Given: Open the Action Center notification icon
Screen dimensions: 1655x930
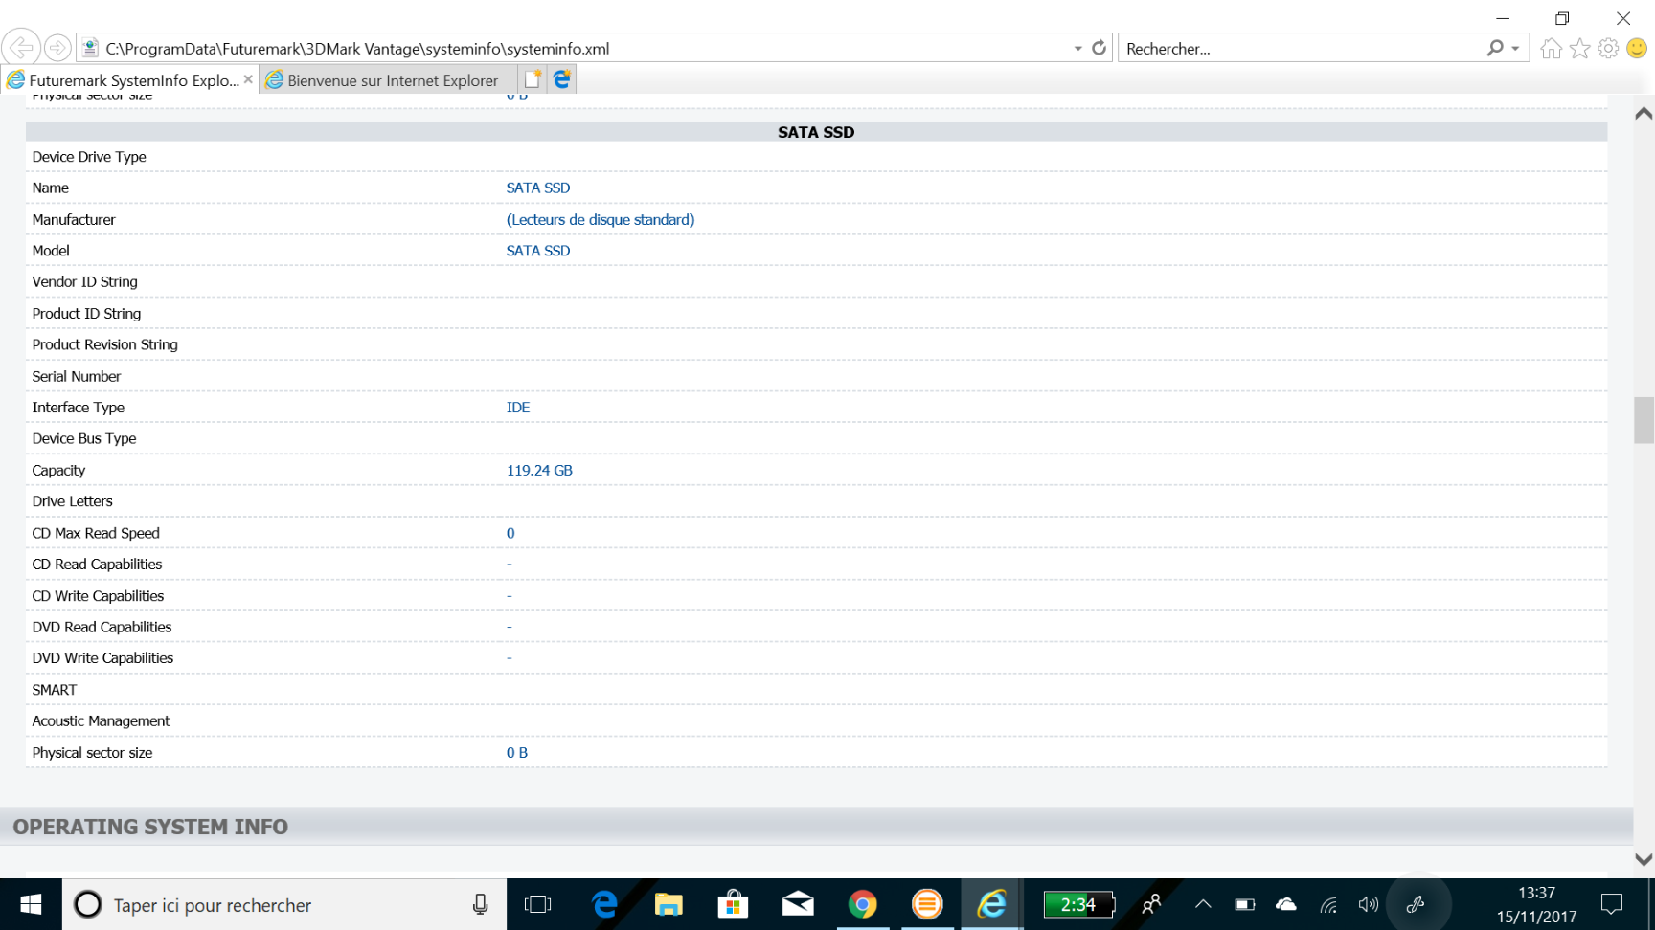Looking at the screenshot, I should [x=1612, y=904].
